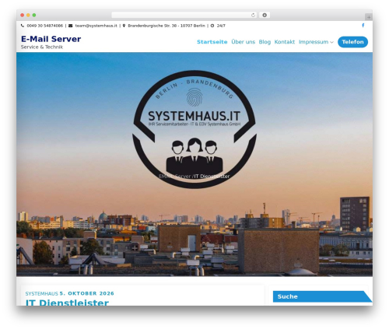Click the red close window button

tap(23, 16)
